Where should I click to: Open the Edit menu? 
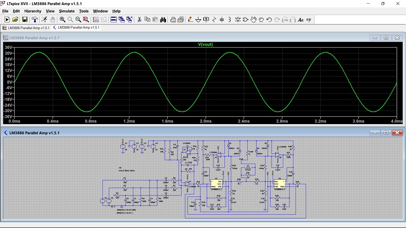pyautogui.click(x=16, y=11)
